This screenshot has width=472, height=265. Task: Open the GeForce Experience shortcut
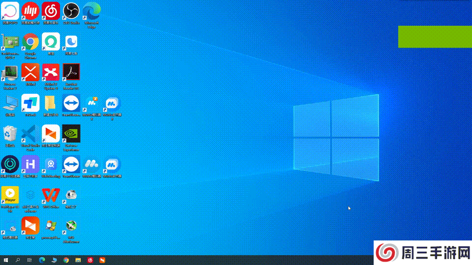click(71, 134)
